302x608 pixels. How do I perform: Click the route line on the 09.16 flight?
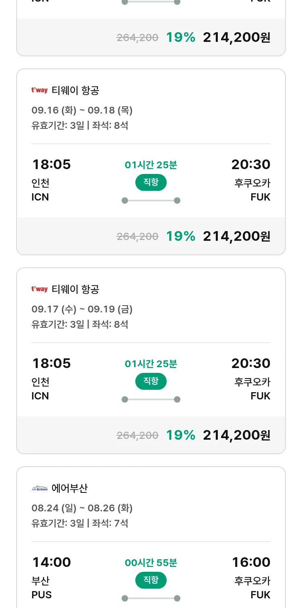click(151, 201)
